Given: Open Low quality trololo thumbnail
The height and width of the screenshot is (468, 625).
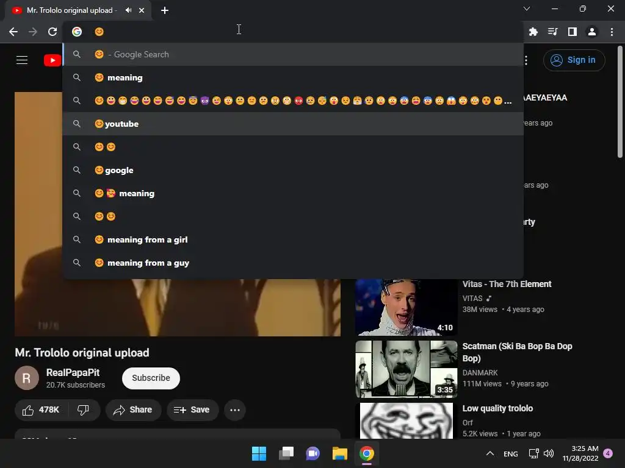Looking at the screenshot, I should (x=406, y=420).
